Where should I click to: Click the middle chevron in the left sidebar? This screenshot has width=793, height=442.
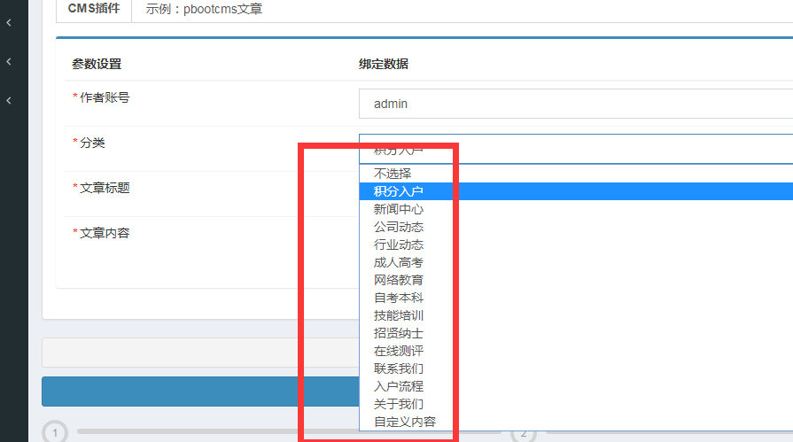9,61
